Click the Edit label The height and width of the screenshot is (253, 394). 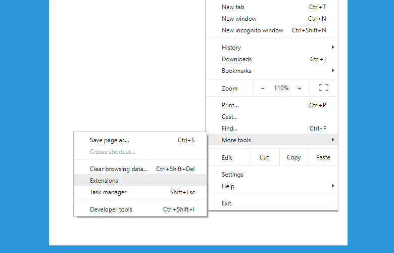[x=227, y=158]
